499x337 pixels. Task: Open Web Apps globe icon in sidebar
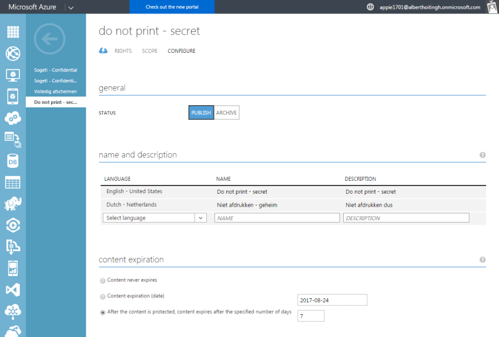pos(12,54)
